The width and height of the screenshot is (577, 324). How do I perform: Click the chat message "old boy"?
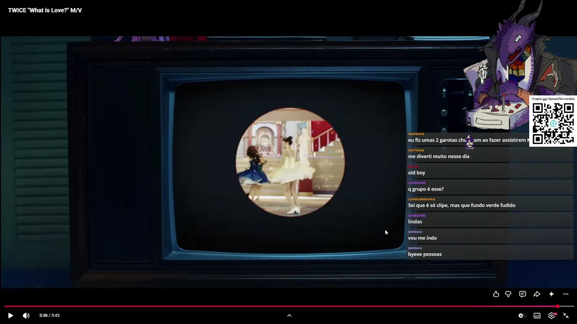click(x=417, y=173)
